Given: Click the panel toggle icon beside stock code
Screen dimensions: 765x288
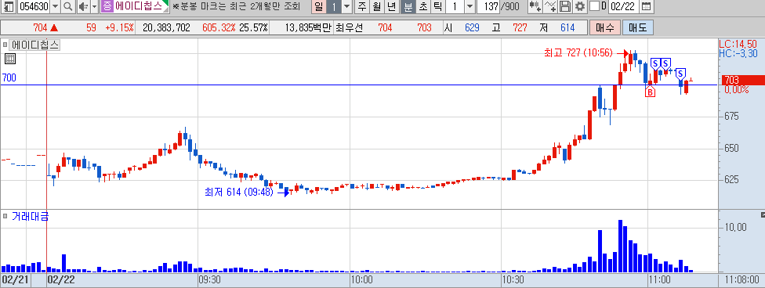Looking at the screenshot, I should point(9,6).
